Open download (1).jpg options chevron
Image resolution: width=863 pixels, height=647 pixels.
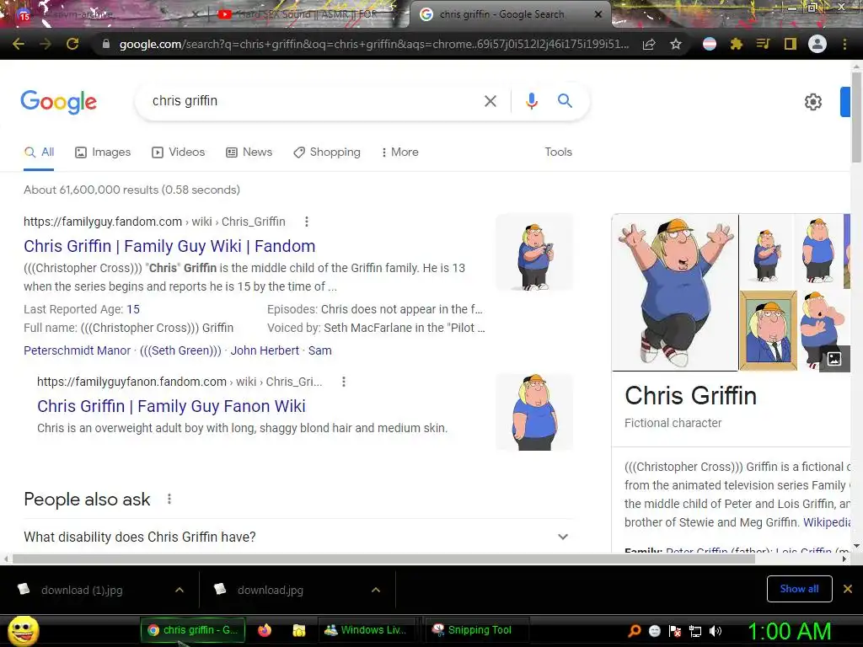pos(180,590)
